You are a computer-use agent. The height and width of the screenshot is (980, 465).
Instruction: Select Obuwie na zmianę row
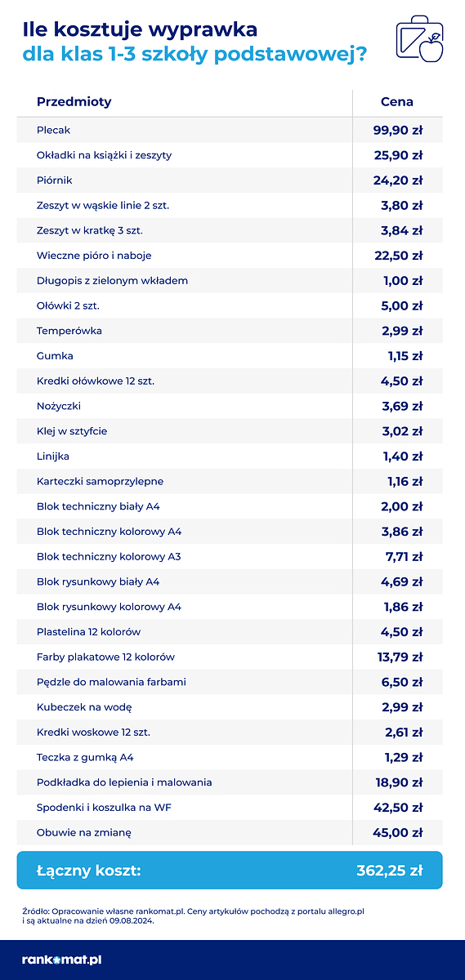230,832
